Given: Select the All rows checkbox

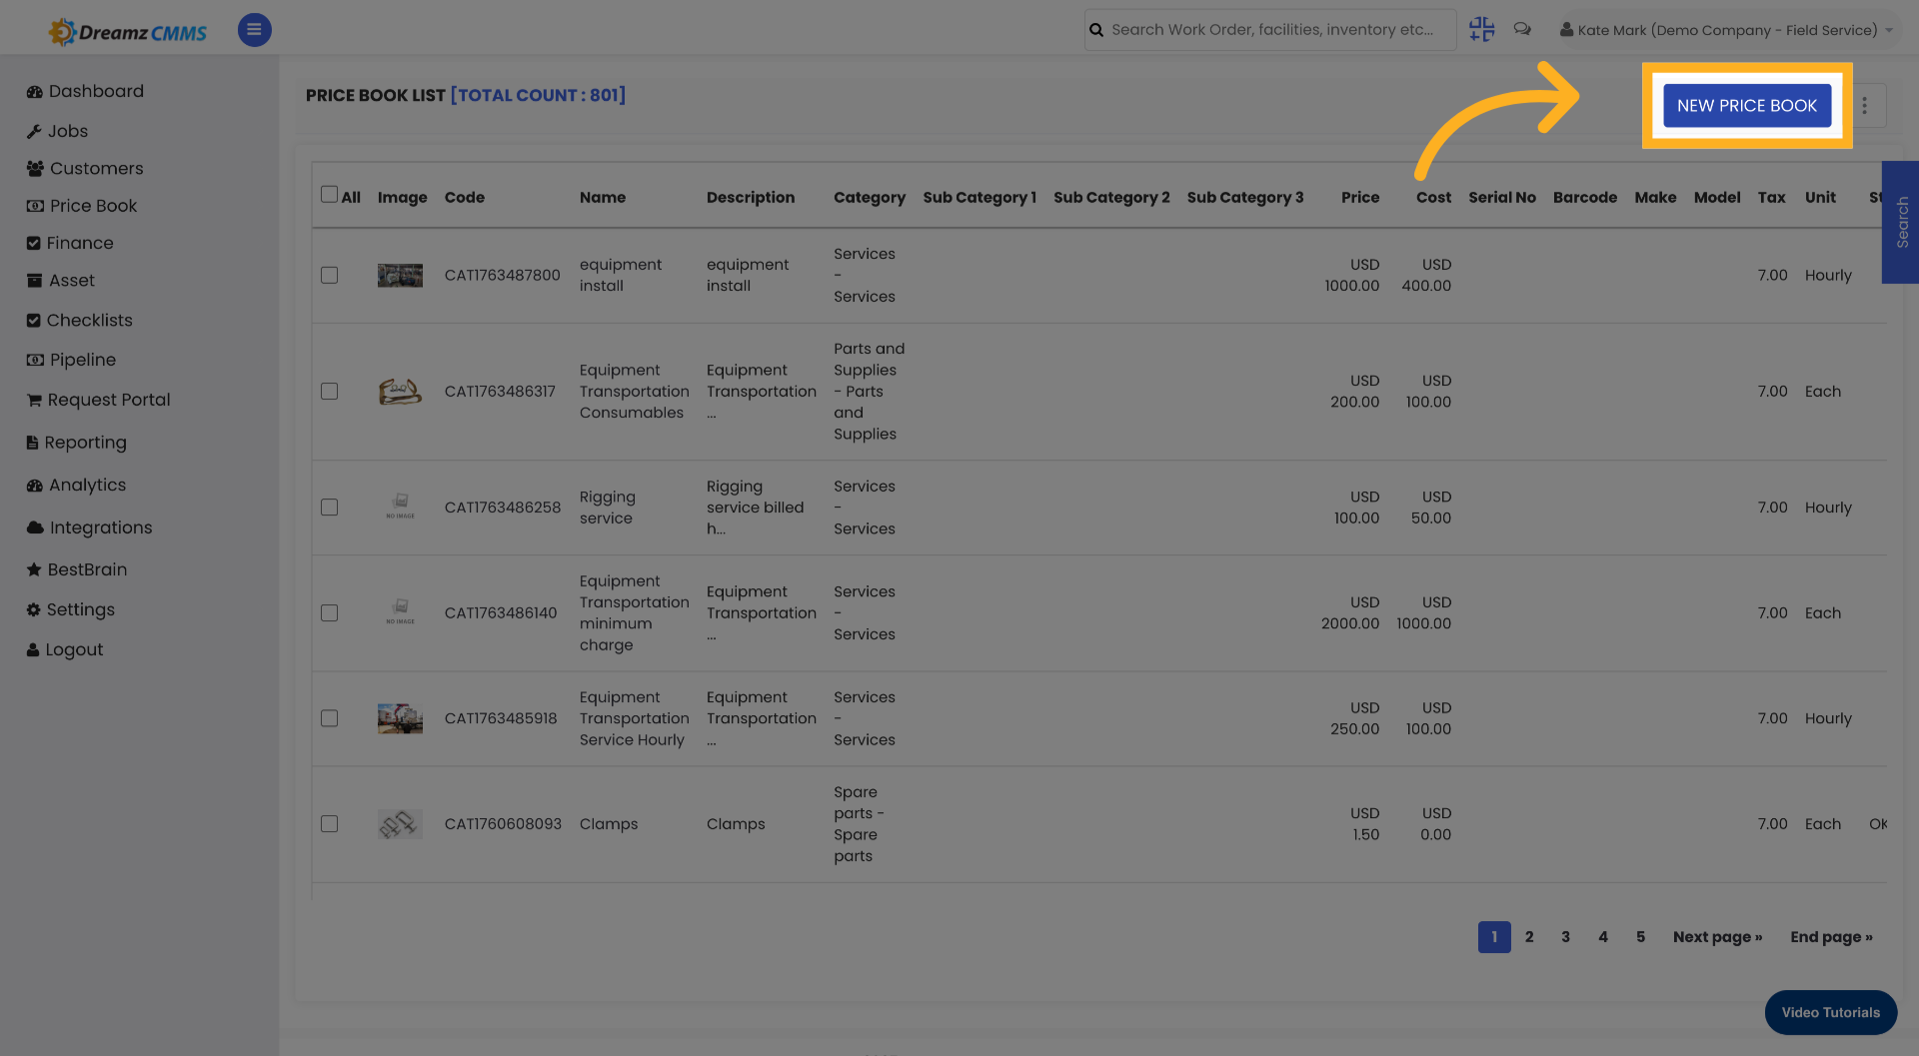Looking at the screenshot, I should pyautogui.click(x=329, y=194).
